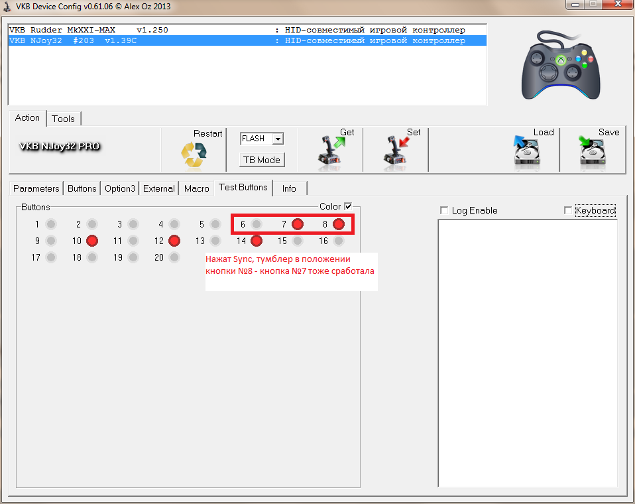Screen dimensions: 635x504
Task: Open the Option3 tab
Action: [x=120, y=188]
